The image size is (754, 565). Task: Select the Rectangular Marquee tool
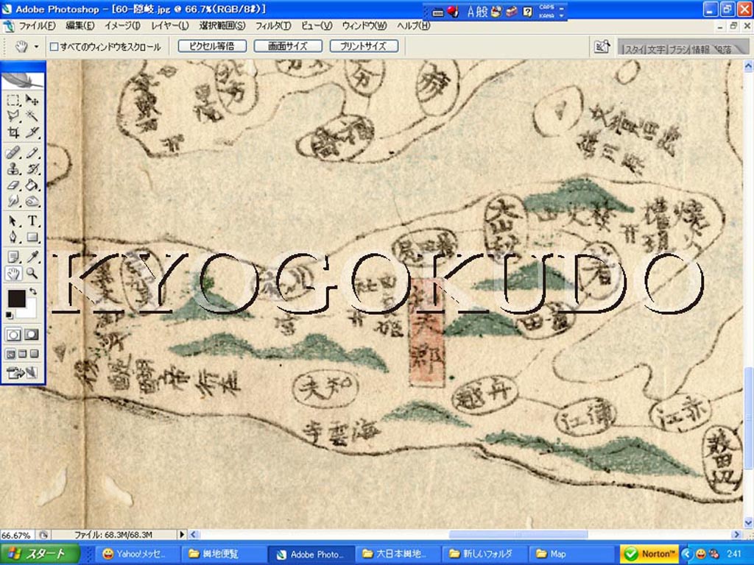point(13,100)
